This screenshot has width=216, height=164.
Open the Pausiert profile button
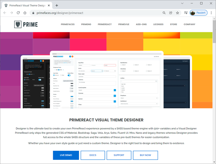199,13
